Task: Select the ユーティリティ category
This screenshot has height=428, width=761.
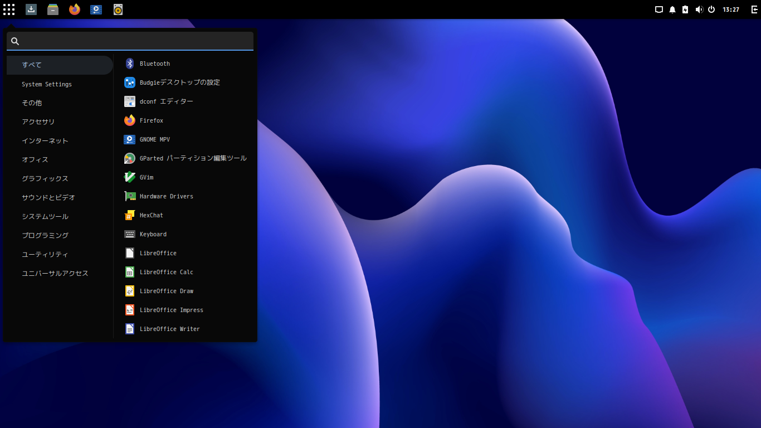Action: [60, 255]
